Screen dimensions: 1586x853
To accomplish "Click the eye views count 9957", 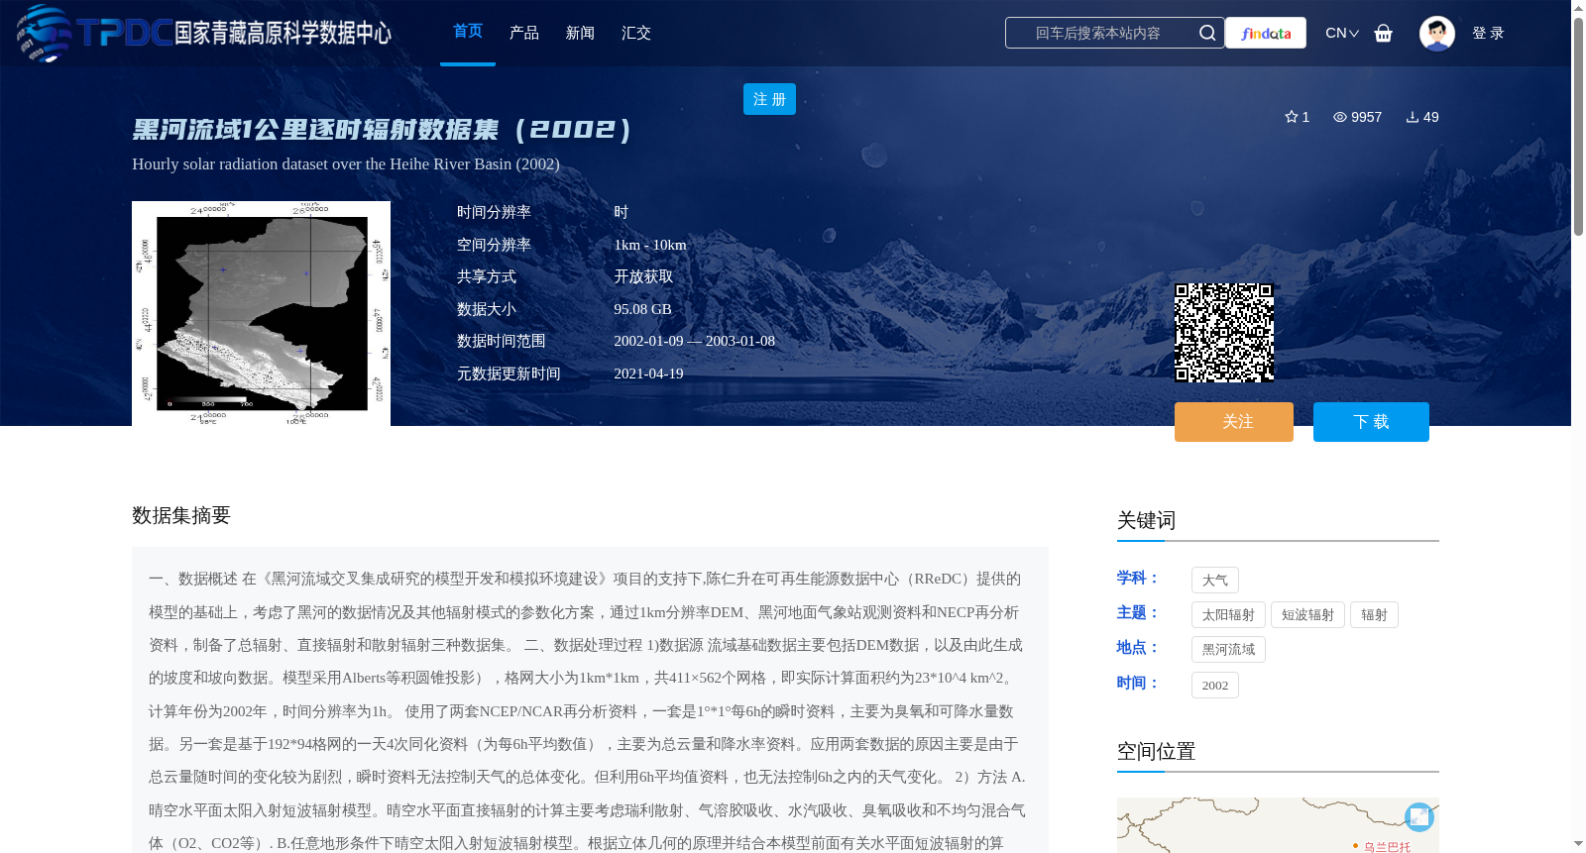I will pyautogui.click(x=1357, y=117).
